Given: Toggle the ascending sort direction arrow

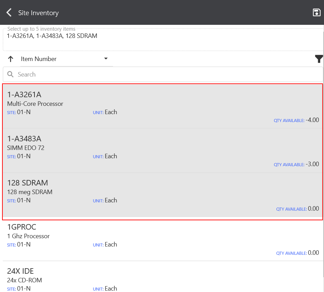Looking at the screenshot, I should click(11, 59).
